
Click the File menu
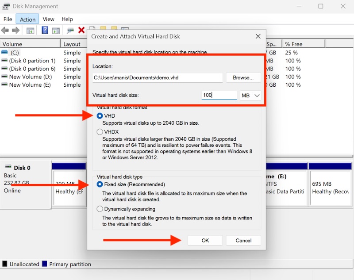pos(8,19)
